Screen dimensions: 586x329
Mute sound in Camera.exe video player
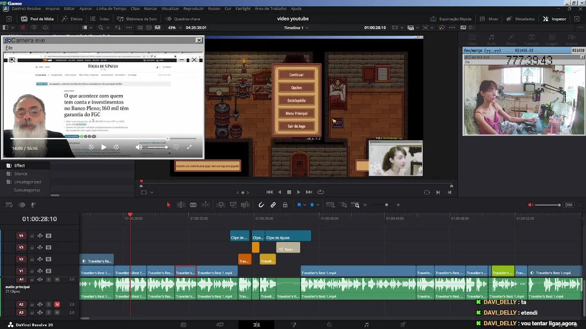pyautogui.click(x=139, y=147)
